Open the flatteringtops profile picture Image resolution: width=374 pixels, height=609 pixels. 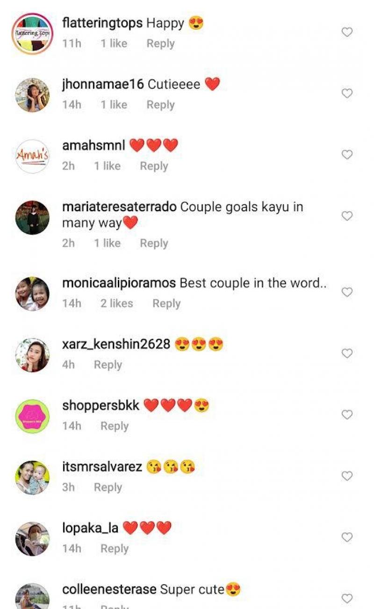pos(32,34)
